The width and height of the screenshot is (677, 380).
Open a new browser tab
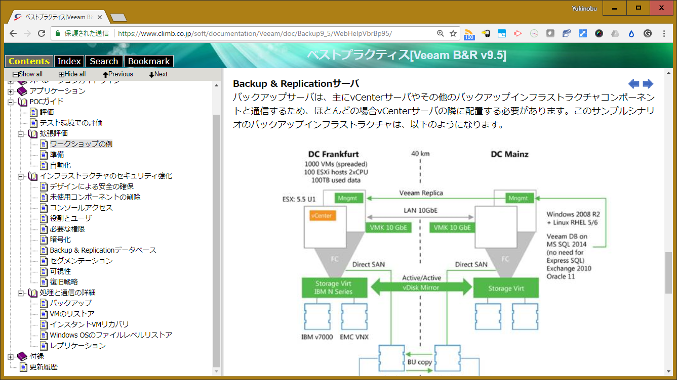(118, 18)
